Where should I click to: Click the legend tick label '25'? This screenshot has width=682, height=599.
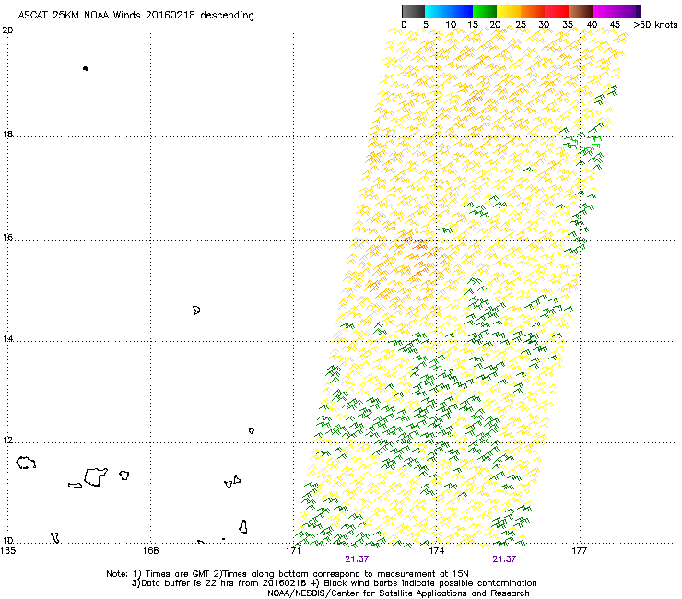click(x=521, y=25)
